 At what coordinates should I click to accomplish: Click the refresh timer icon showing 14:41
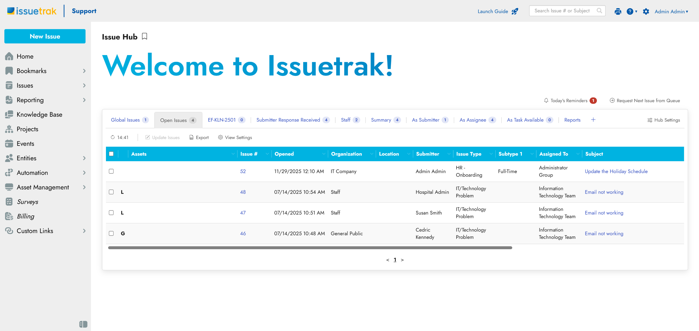112,137
